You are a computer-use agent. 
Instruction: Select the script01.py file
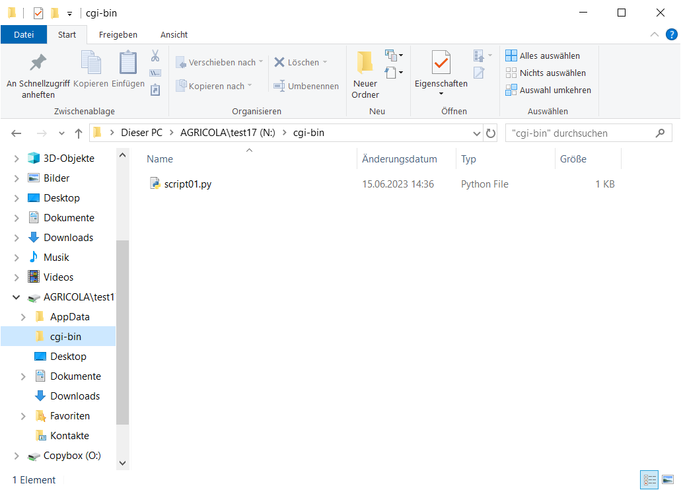tap(188, 184)
